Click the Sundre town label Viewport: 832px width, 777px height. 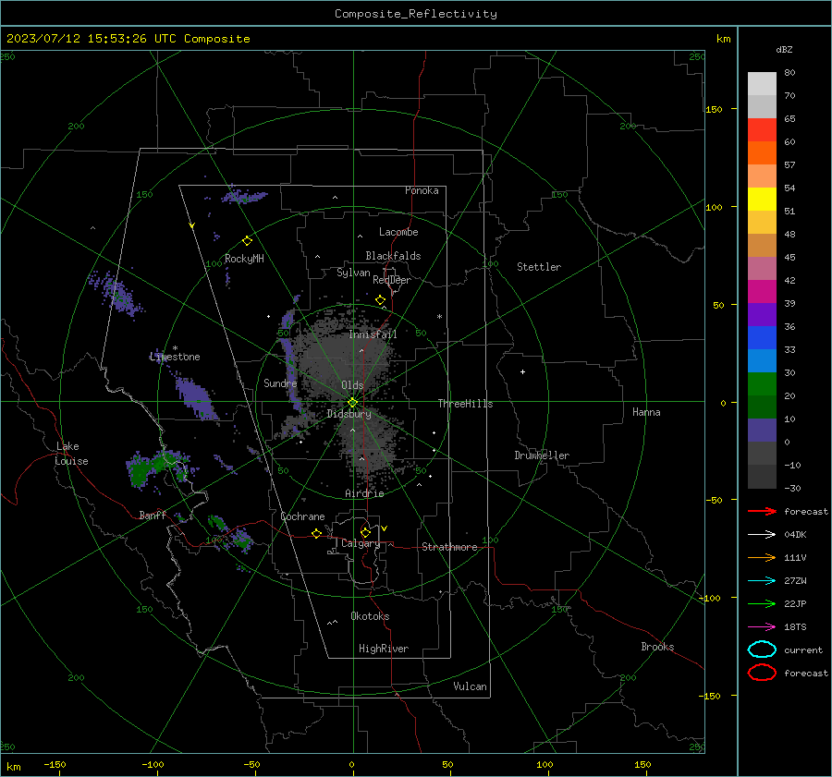click(x=280, y=383)
